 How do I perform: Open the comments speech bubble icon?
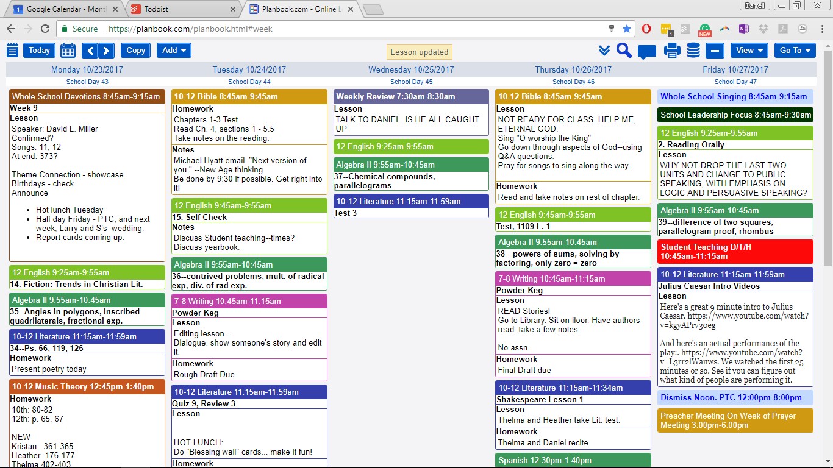646,51
